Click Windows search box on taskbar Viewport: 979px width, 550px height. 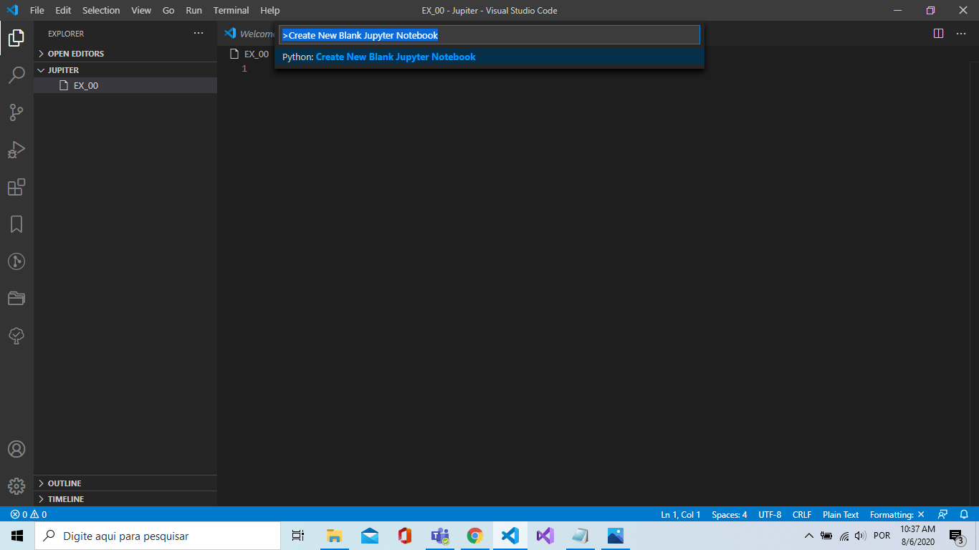(x=158, y=536)
